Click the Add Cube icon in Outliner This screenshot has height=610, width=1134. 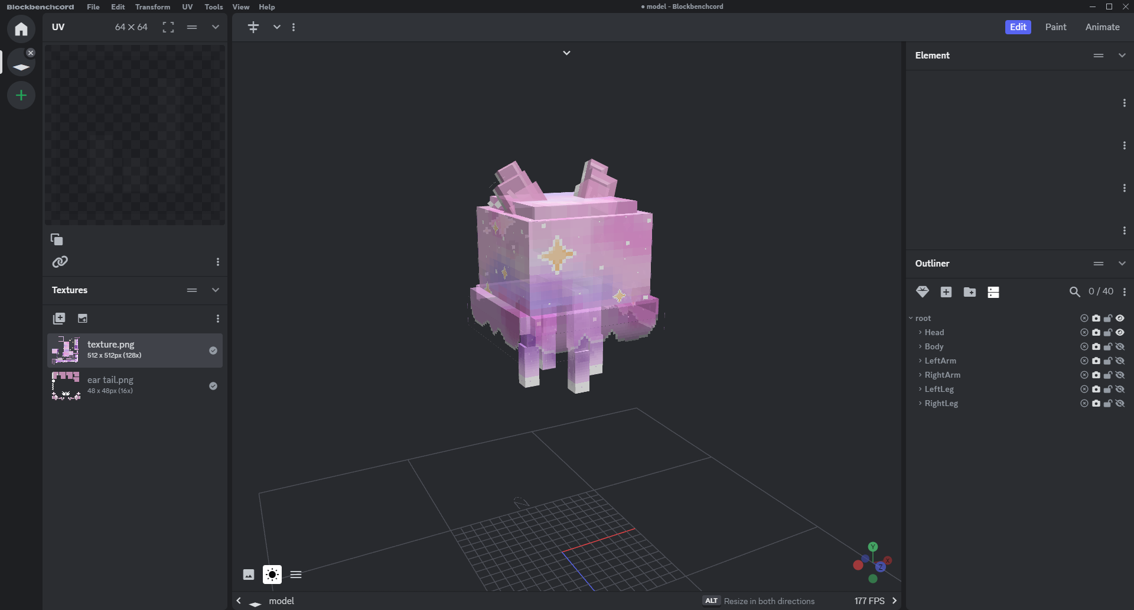[946, 292]
